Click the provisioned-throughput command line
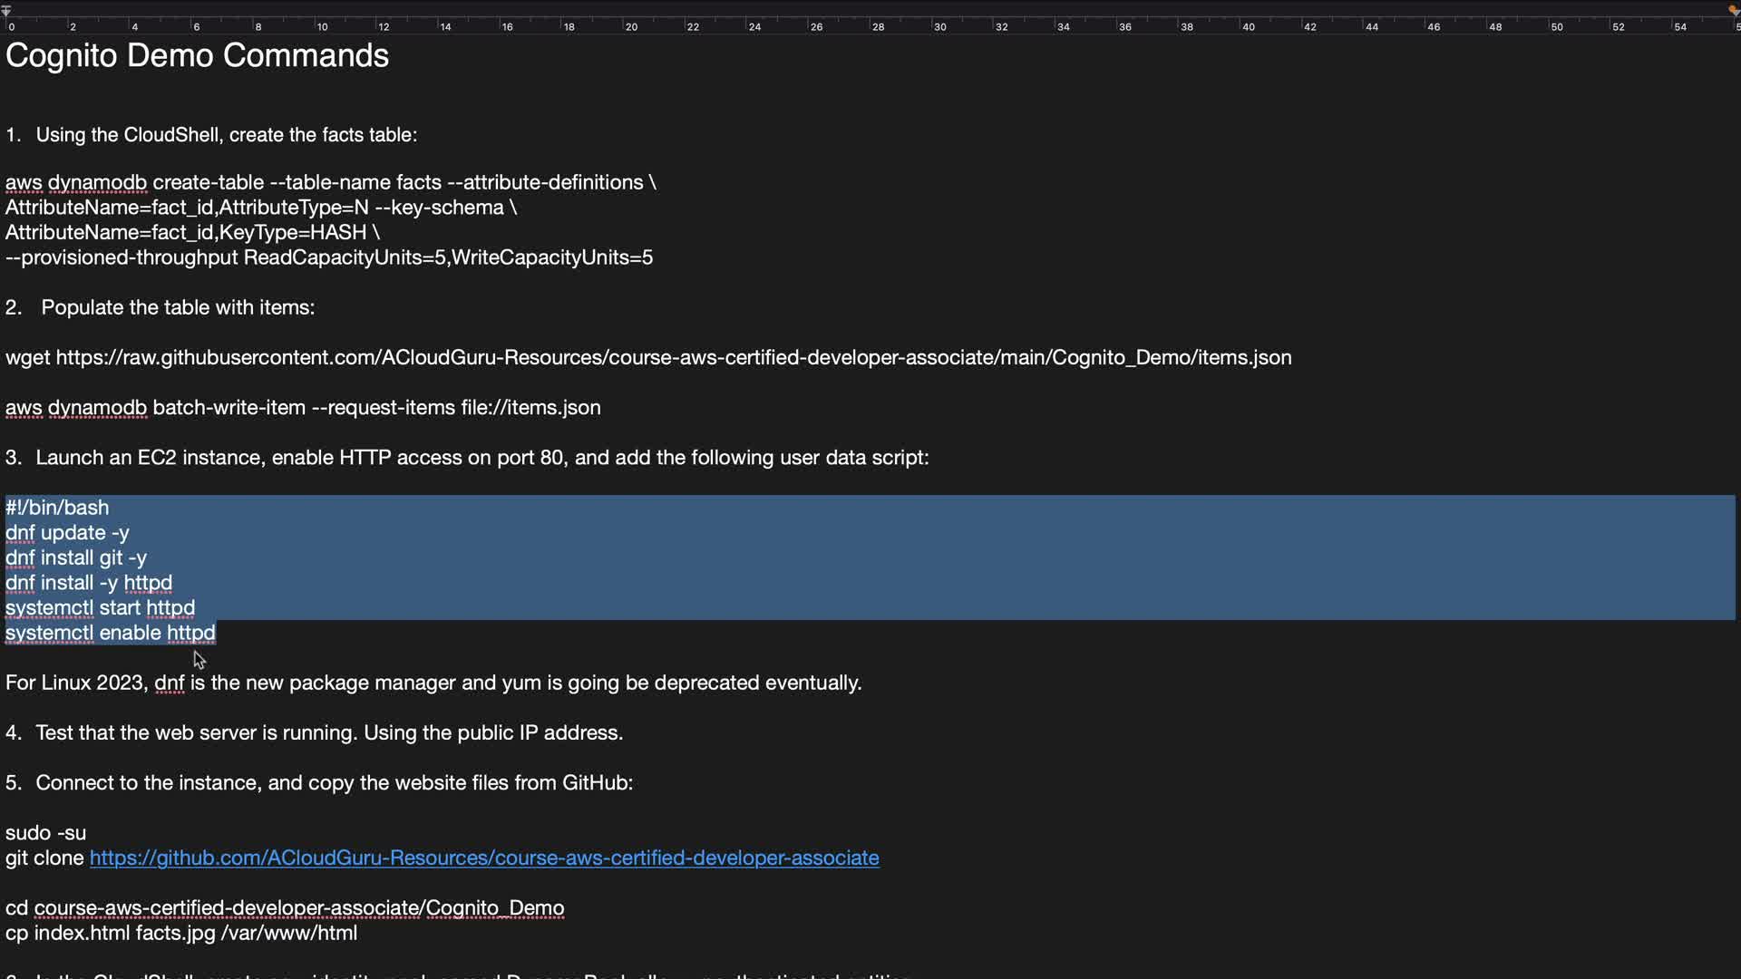This screenshot has height=979, width=1741. [328, 257]
